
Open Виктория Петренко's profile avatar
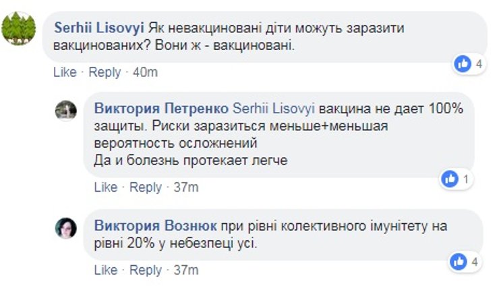coord(65,109)
